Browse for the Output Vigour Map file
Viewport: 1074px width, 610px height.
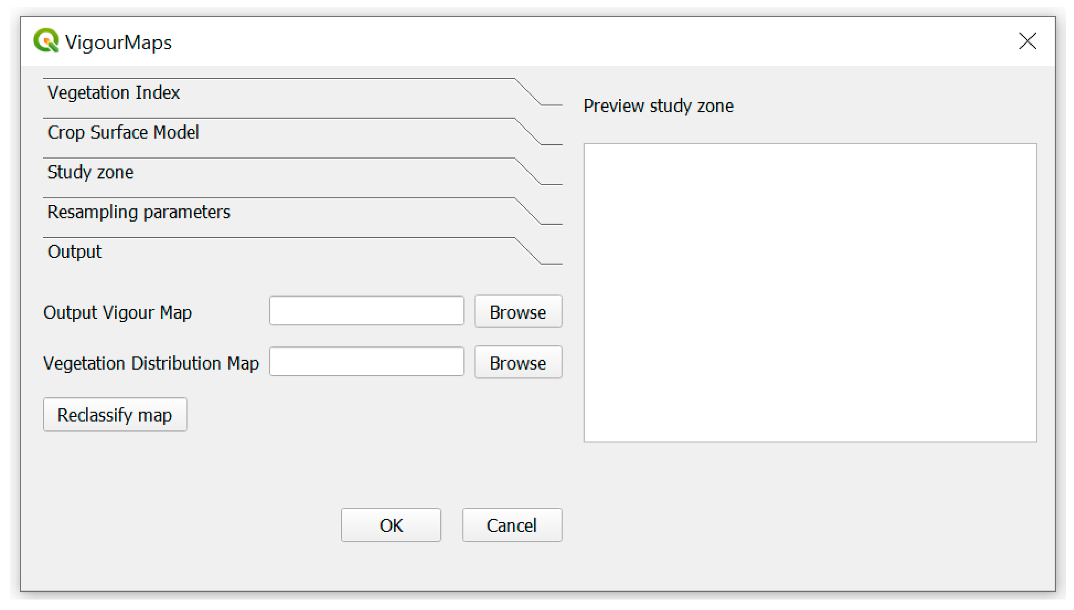coord(517,312)
